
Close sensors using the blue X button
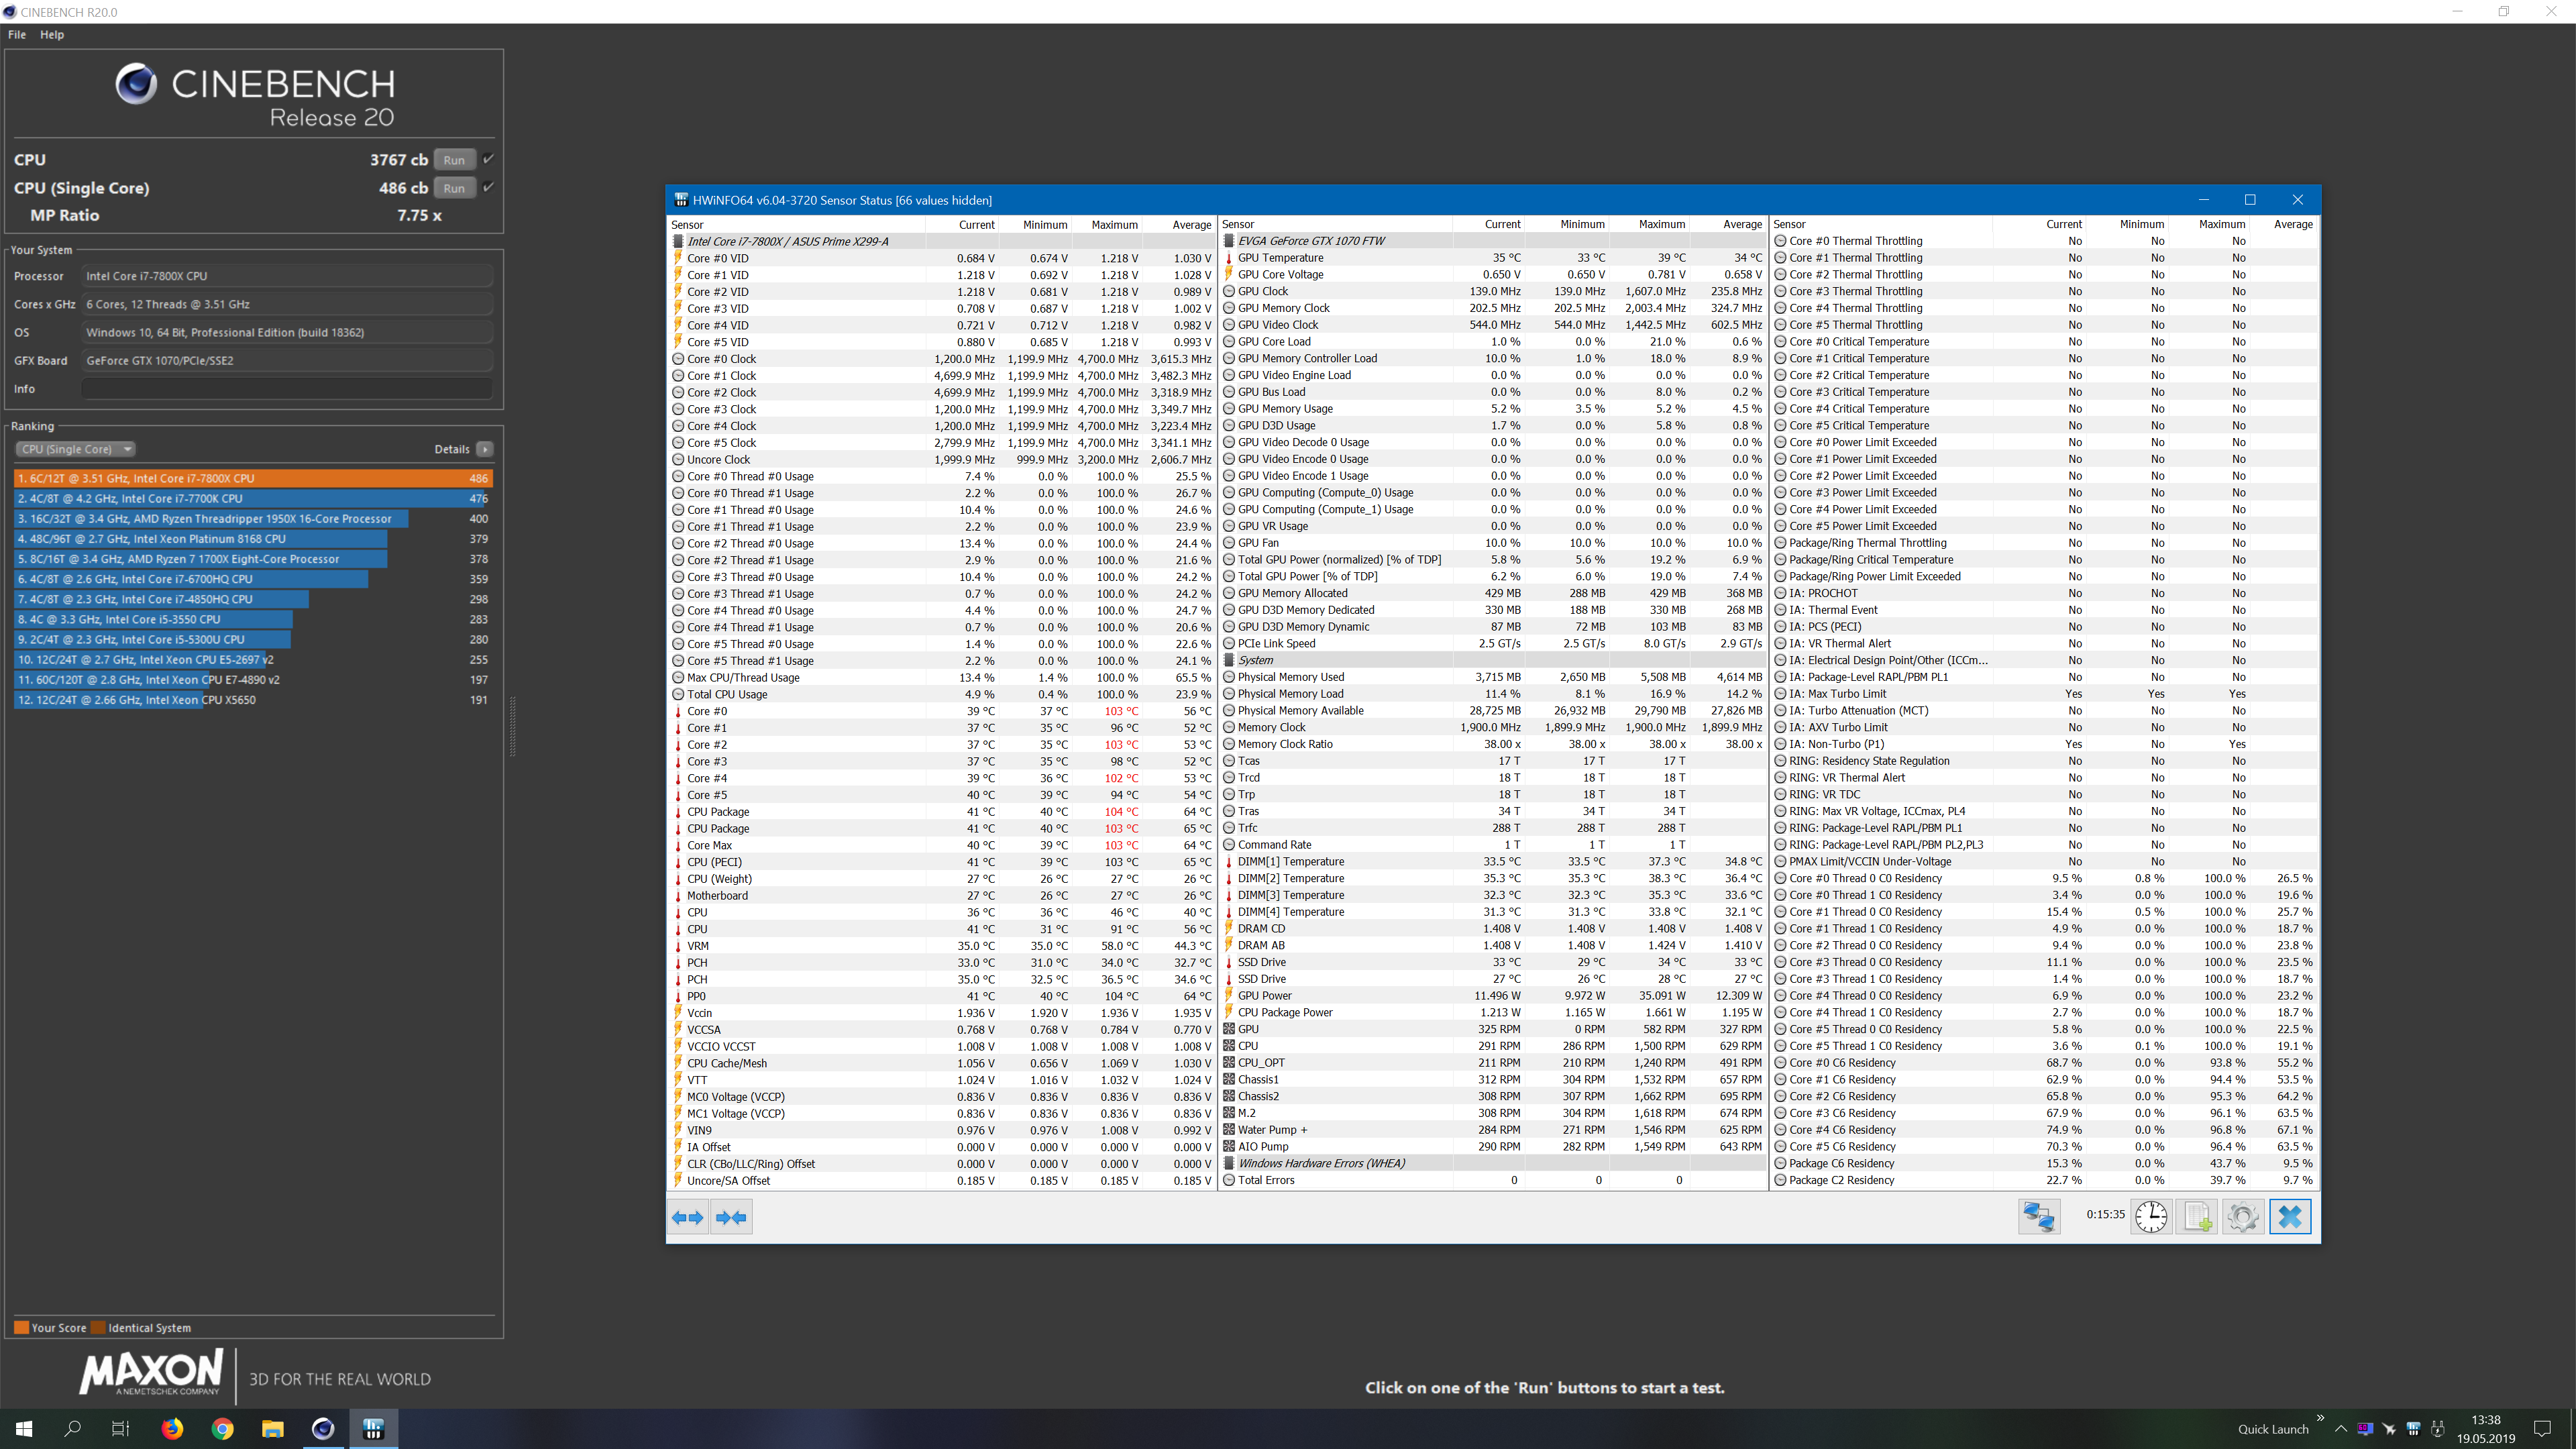point(2290,1216)
